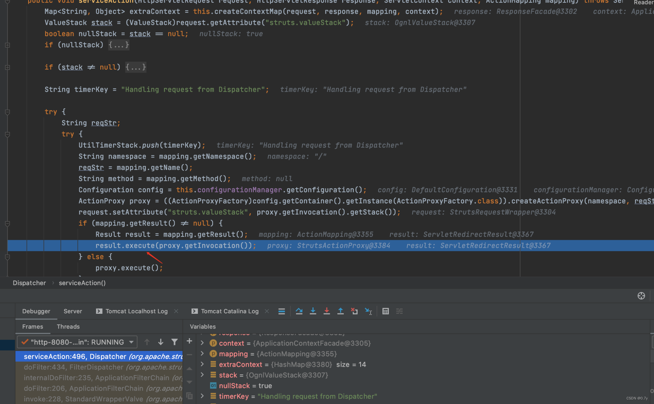Click the Step Over debugger icon

point(299,311)
